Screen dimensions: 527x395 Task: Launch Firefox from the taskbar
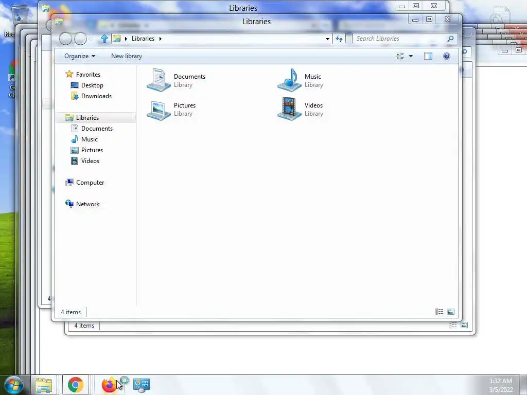point(109,385)
